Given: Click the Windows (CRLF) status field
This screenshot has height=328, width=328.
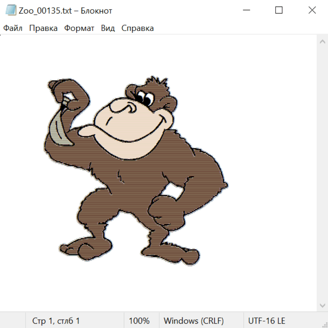Looking at the screenshot, I should point(194,321).
